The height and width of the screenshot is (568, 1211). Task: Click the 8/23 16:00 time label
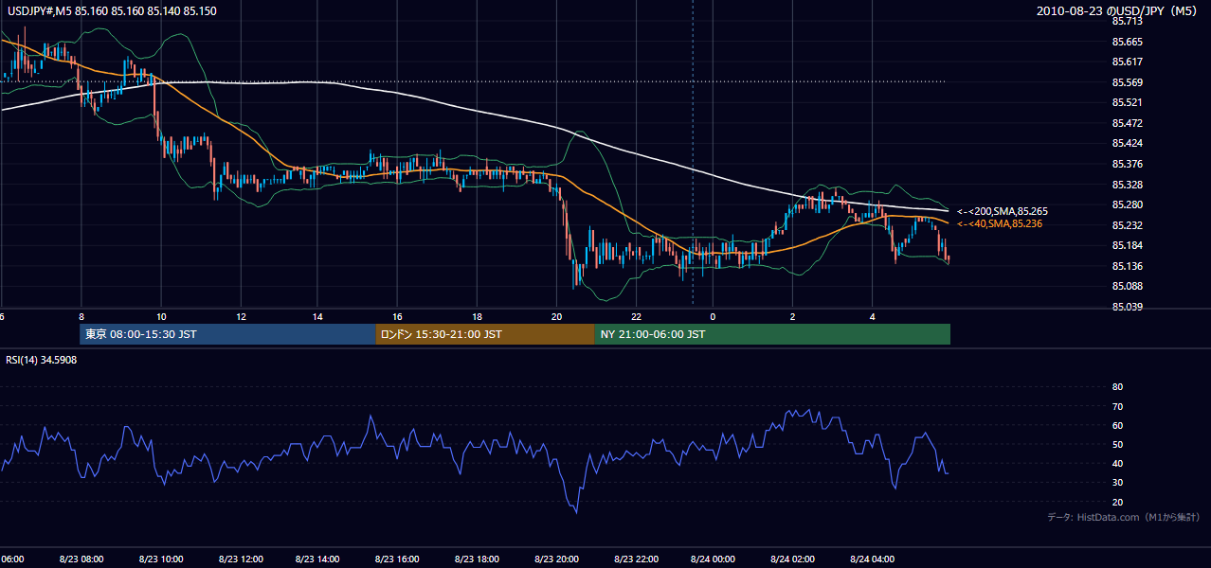398,559
